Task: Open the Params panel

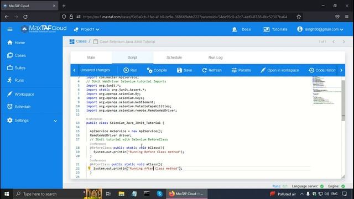Action: (241, 70)
